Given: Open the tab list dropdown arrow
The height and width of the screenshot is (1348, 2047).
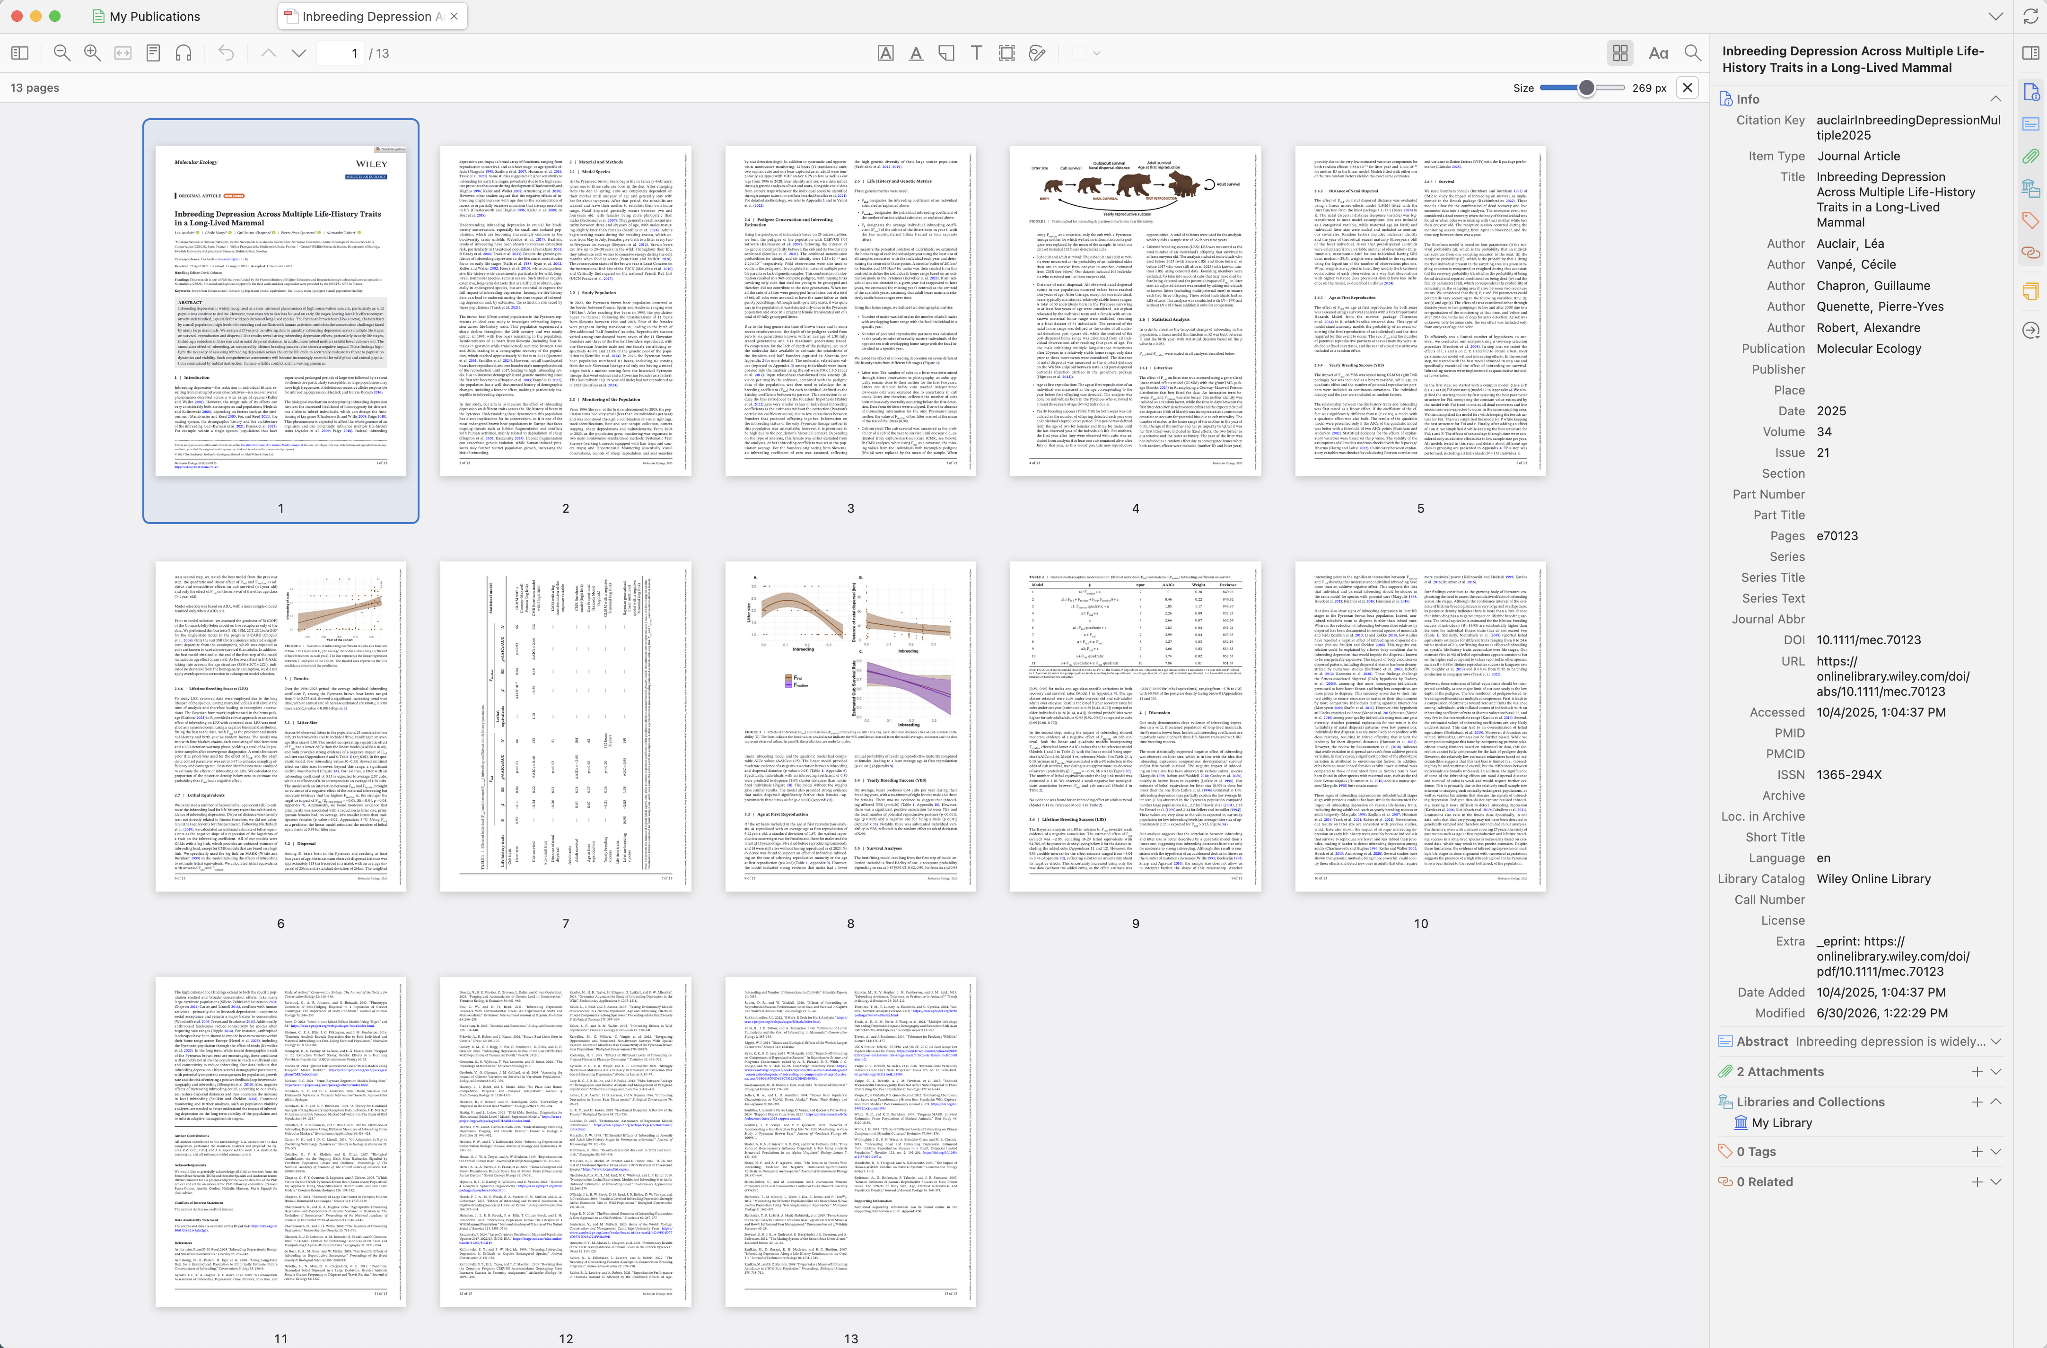Looking at the screenshot, I should [x=1995, y=17].
